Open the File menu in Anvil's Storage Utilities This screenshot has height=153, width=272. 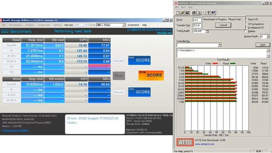pyautogui.click(x=3, y=25)
